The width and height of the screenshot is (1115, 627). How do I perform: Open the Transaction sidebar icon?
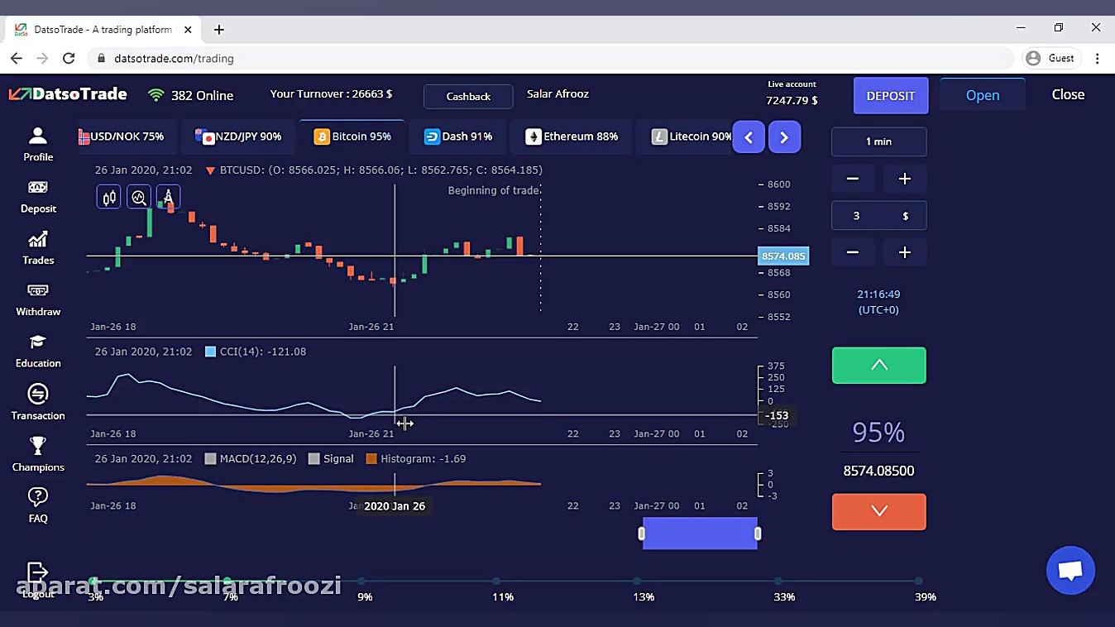(x=37, y=394)
